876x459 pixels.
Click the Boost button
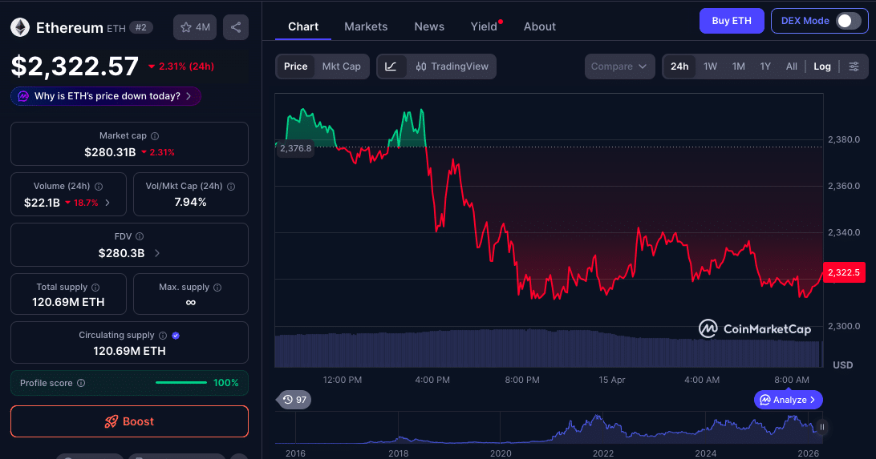(130, 421)
